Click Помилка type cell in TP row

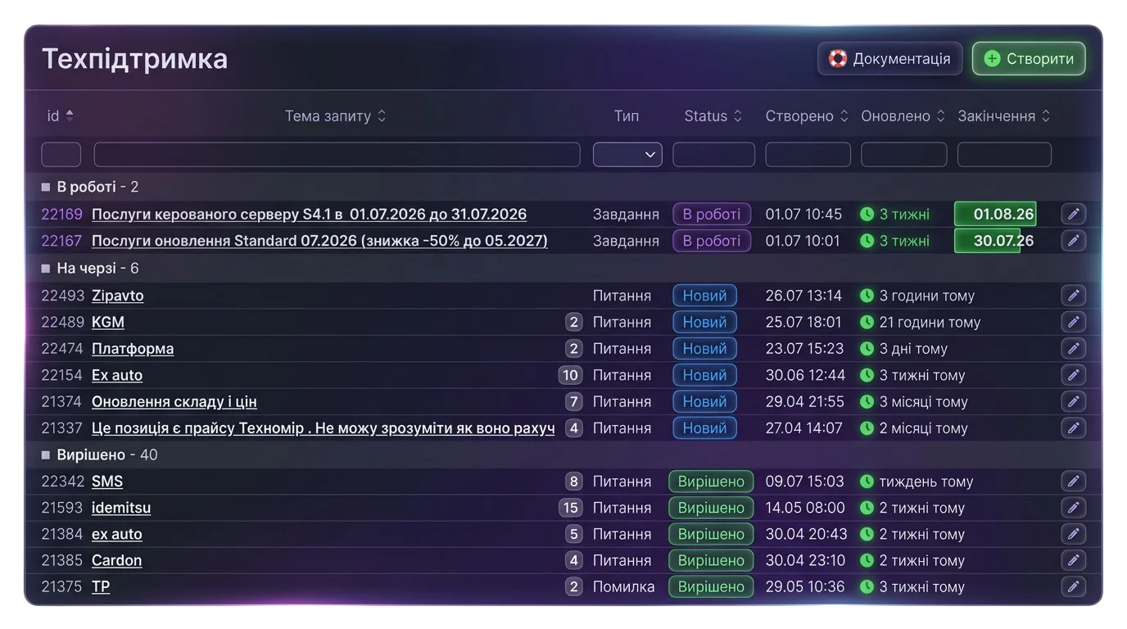coord(623,586)
